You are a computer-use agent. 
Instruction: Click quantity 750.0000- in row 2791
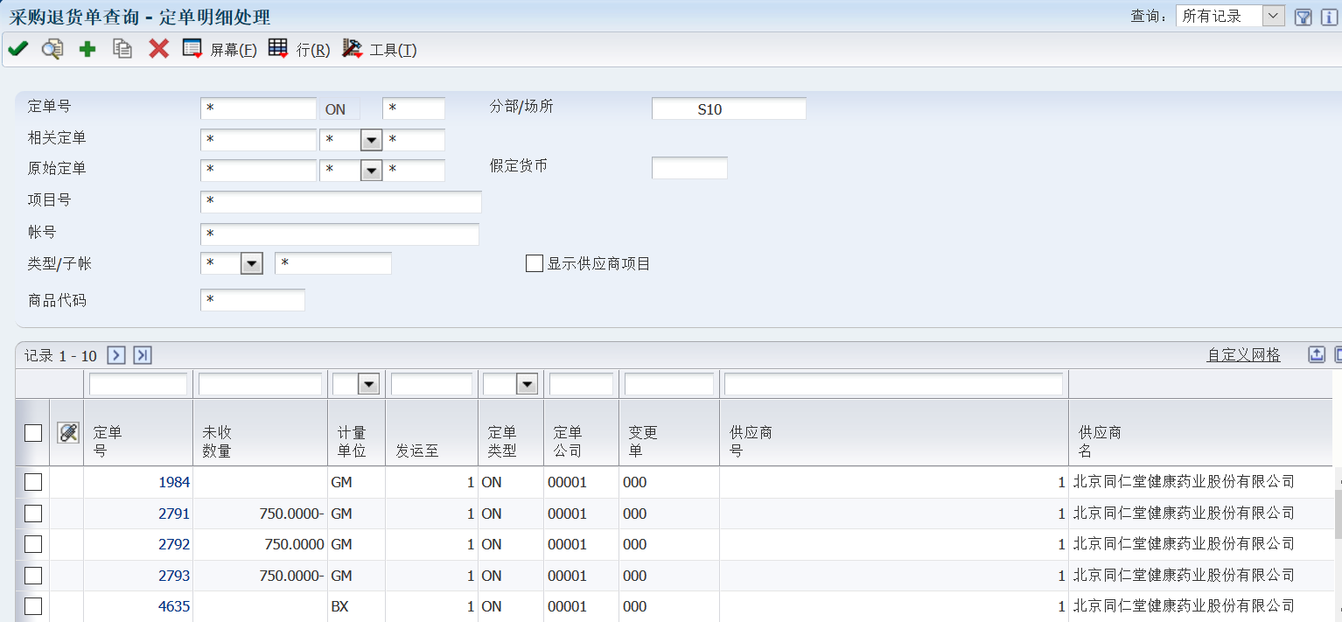292,514
